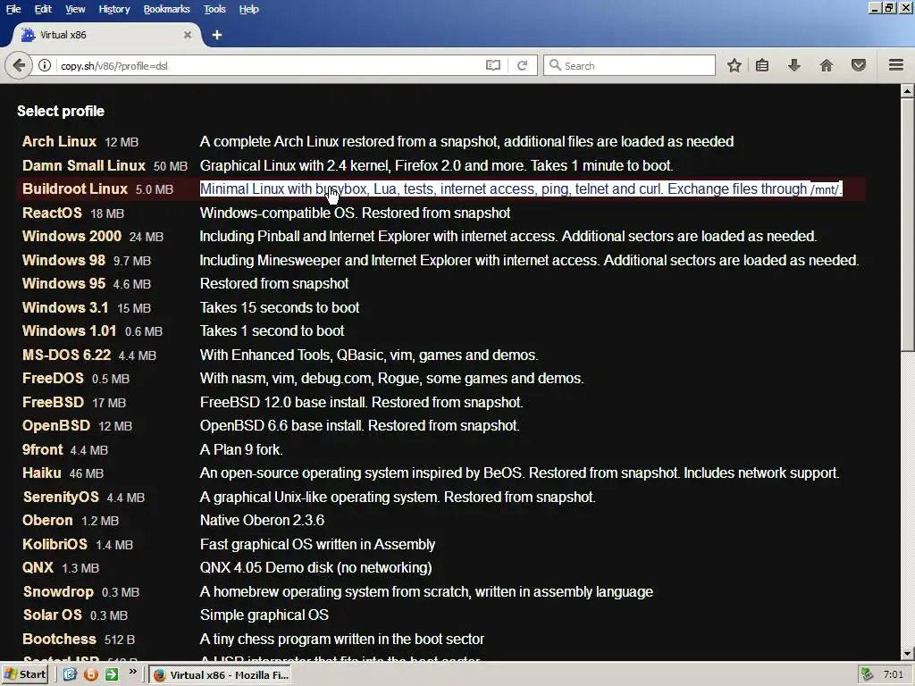Image resolution: width=915 pixels, height=686 pixels.
Task: Click the search magnifier icon
Action: (556, 65)
